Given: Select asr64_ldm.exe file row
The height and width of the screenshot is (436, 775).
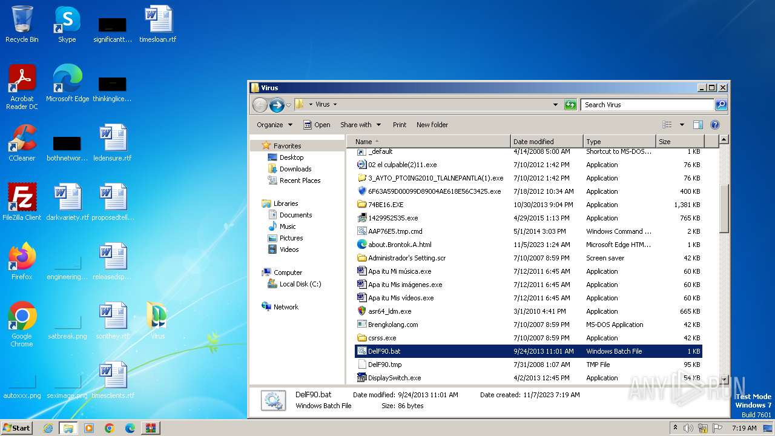Looking at the screenshot, I should [528, 311].
